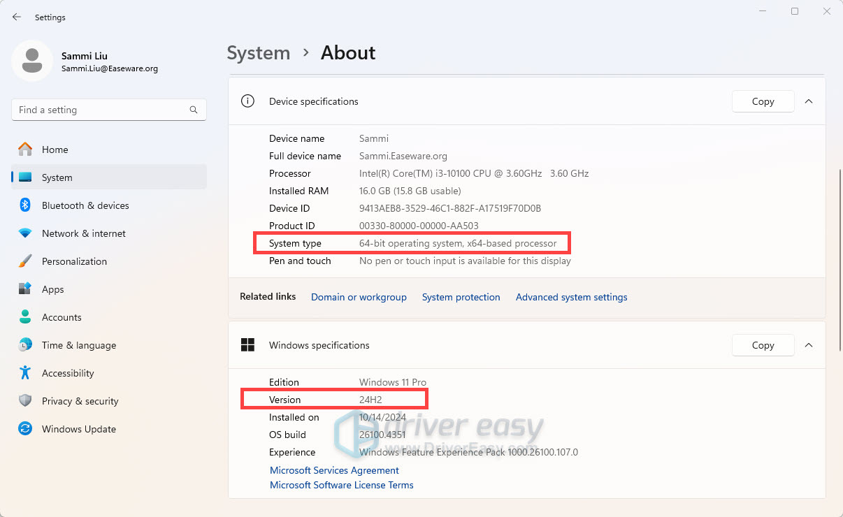The height and width of the screenshot is (517, 843).
Task: Click the Find a setting search box
Action: tap(109, 110)
